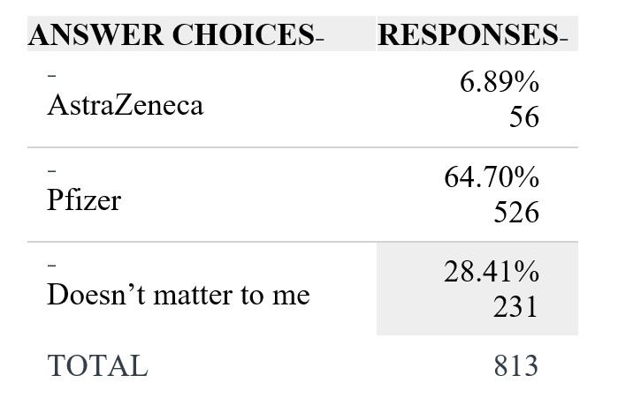Click the 813 total count
This screenshot has width=618, height=413.
point(516,366)
